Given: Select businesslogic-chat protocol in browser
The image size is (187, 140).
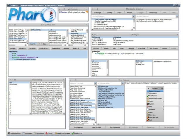Looking at the screenshot, I should [x=58, y=35].
